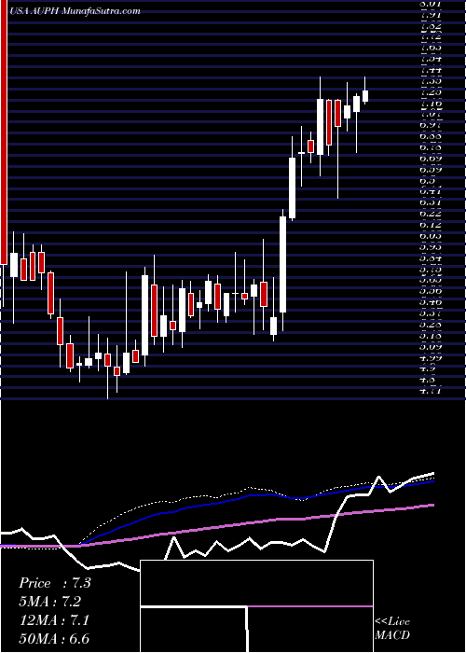The height and width of the screenshot is (653, 466).
Task: Click the '<<Live MACD' label
Action: click(392, 629)
